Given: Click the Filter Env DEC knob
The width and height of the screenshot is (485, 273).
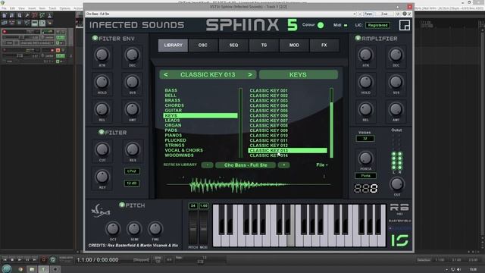Looking at the screenshot, I should [132, 55].
